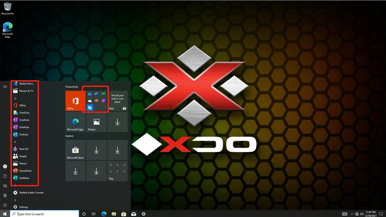Viewport: 386px width, 217px height.
Task: Select the Recycle Bin desktop icon
Action: (x=7, y=9)
